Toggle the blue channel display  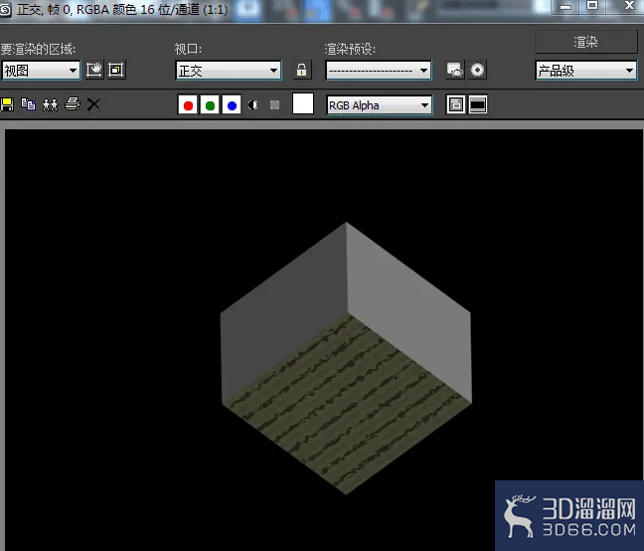tap(232, 105)
